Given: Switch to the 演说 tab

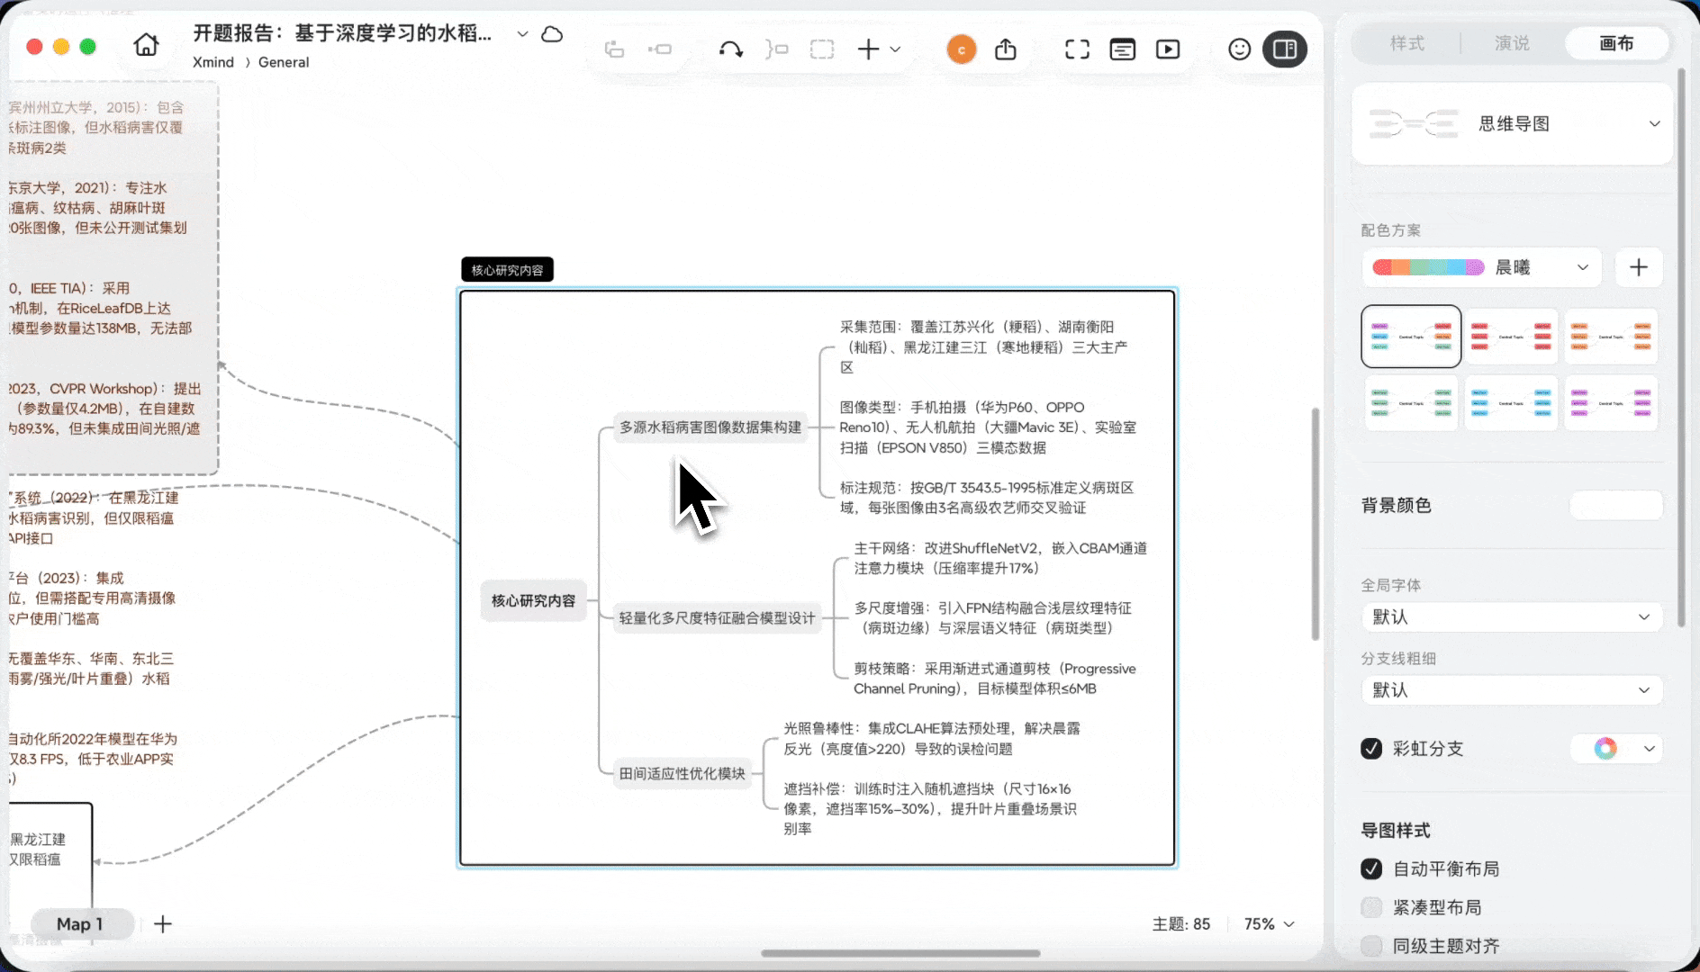Looking at the screenshot, I should [x=1513, y=43].
